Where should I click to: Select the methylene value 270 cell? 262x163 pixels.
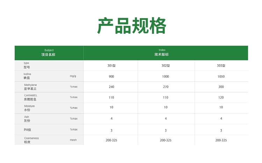(166, 87)
